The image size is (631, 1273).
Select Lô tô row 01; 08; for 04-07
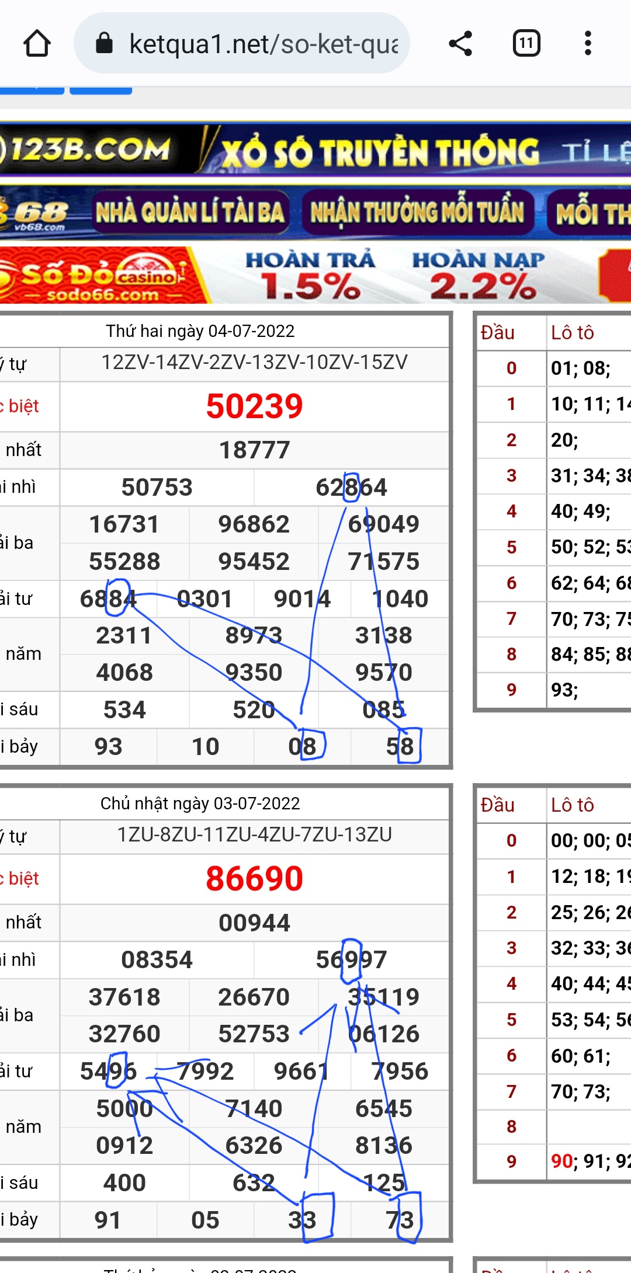pyautogui.click(x=581, y=368)
